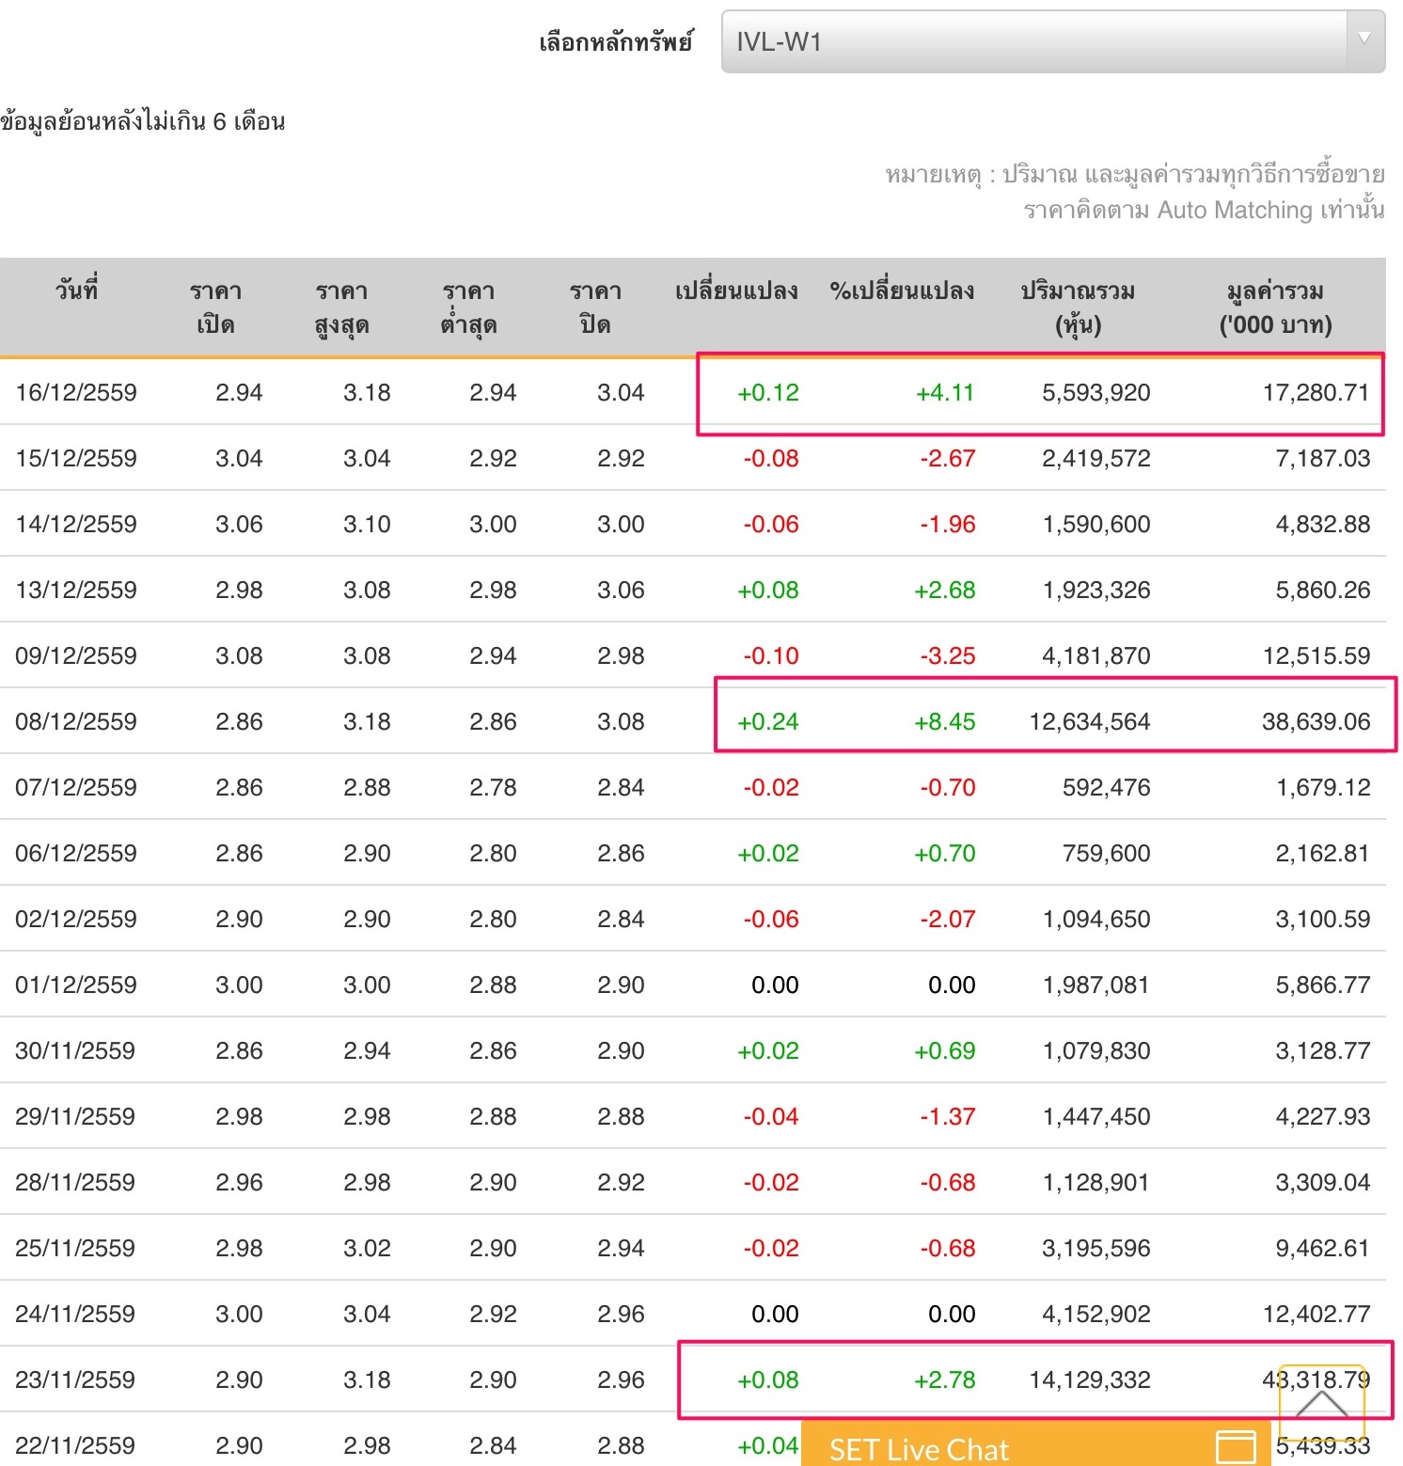Click the %เปลี่ยนแปลง column header
The height and width of the screenshot is (1466, 1403).
click(x=902, y=291)
